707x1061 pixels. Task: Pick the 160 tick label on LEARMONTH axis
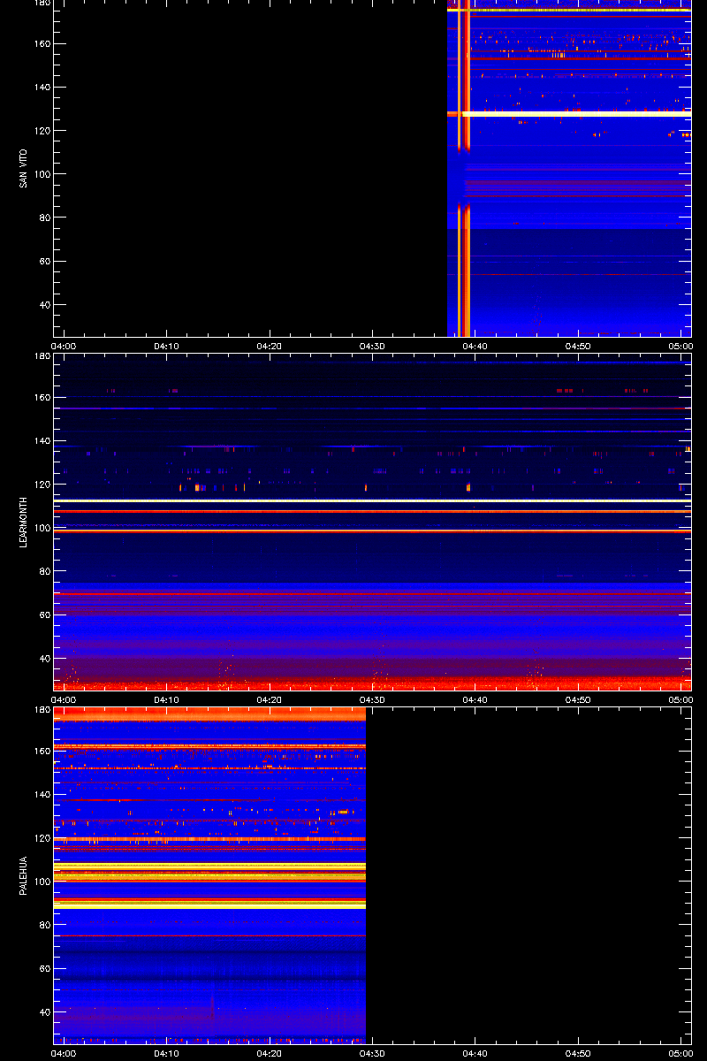pos(42,398)
